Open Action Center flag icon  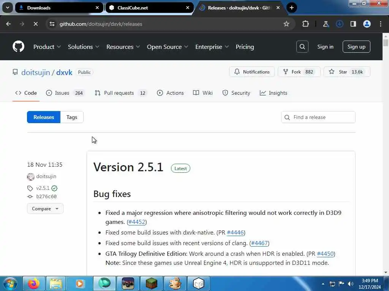342,283
